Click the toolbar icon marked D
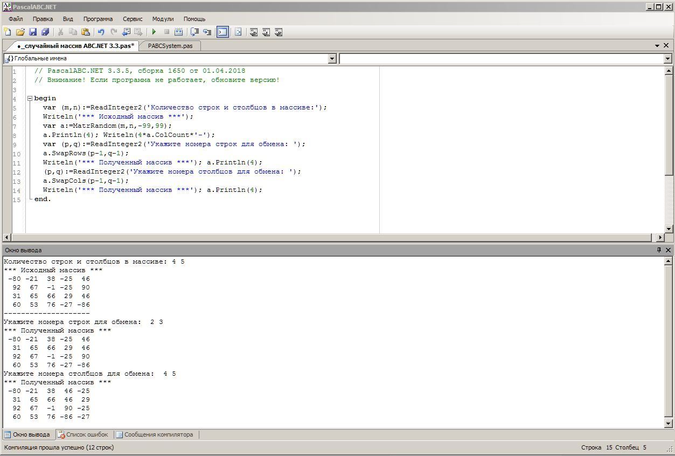This screenshot has width=675, height=456. (x=254, y=32)
